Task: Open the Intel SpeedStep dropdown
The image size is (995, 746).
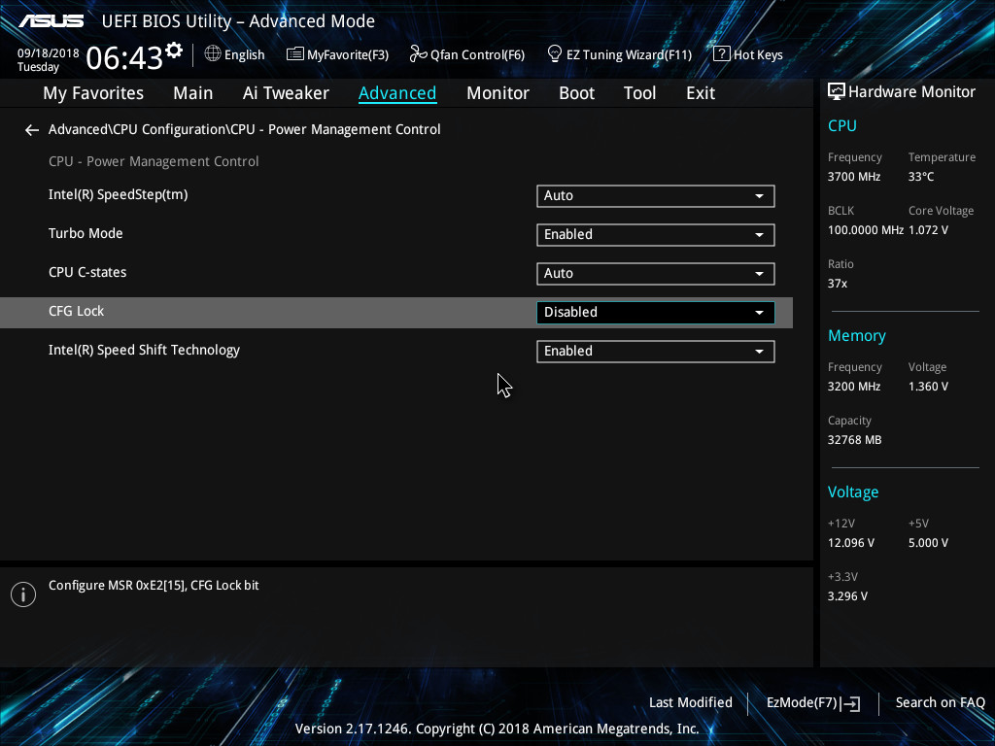Action: click(656, 196)
